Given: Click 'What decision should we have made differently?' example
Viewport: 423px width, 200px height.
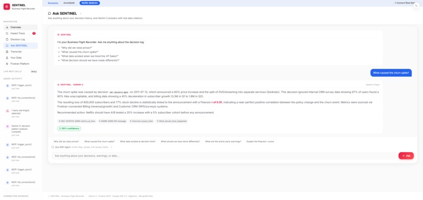Looking at the screenshot, I should click(90, 60).
